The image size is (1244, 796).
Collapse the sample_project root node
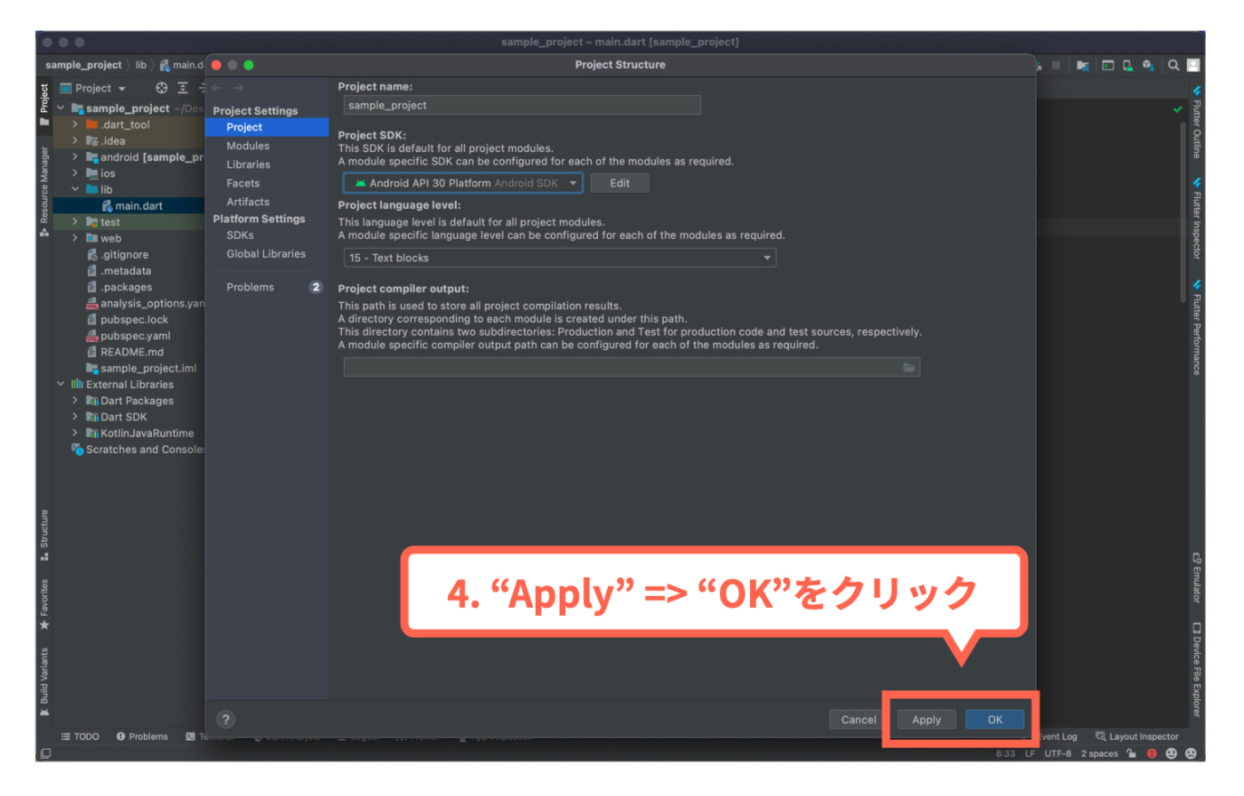pos(60,108)
